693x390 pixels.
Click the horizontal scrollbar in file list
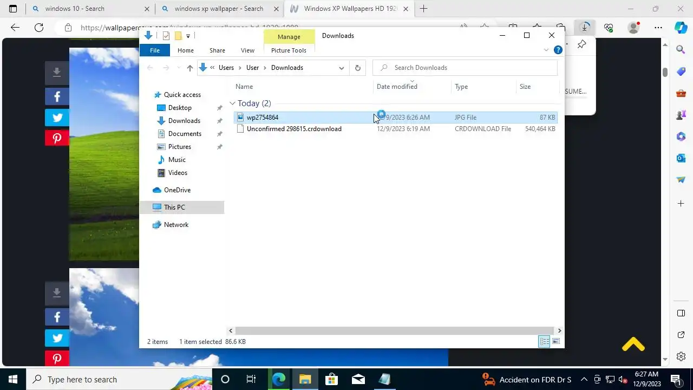tap(395, 330)
